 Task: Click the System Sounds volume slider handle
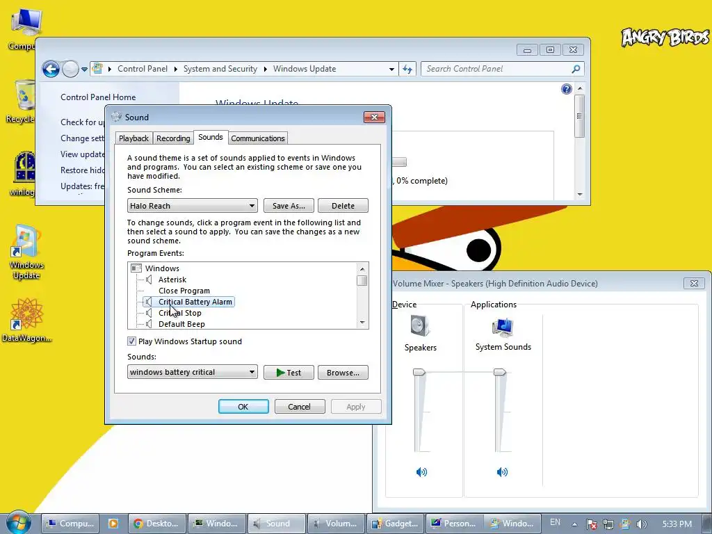(499, 373)
